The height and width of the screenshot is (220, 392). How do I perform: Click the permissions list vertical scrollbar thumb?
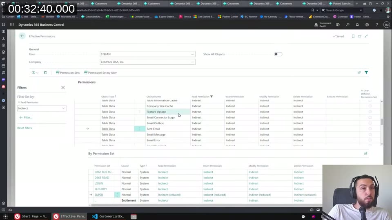pos(382,122)
